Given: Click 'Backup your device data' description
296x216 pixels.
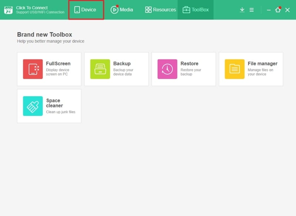Looking at the screenshot, I should [123, 72].
